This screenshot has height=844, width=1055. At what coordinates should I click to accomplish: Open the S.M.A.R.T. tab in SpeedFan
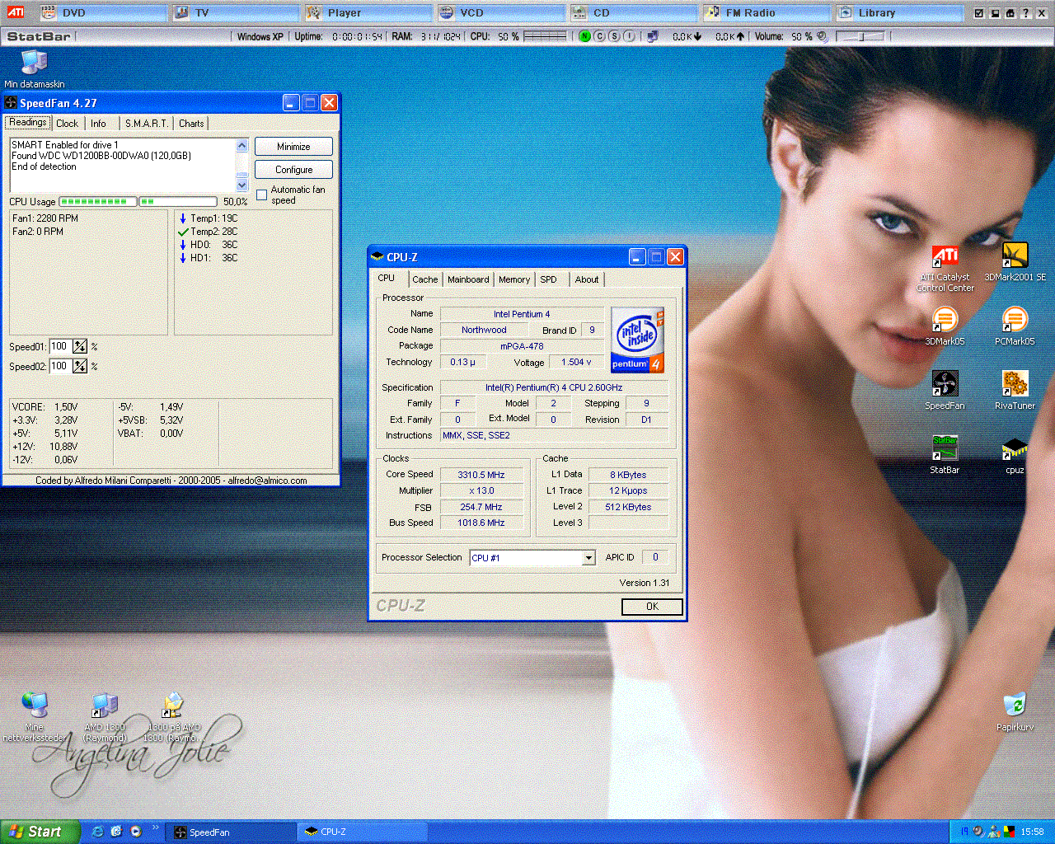(146, 124)
